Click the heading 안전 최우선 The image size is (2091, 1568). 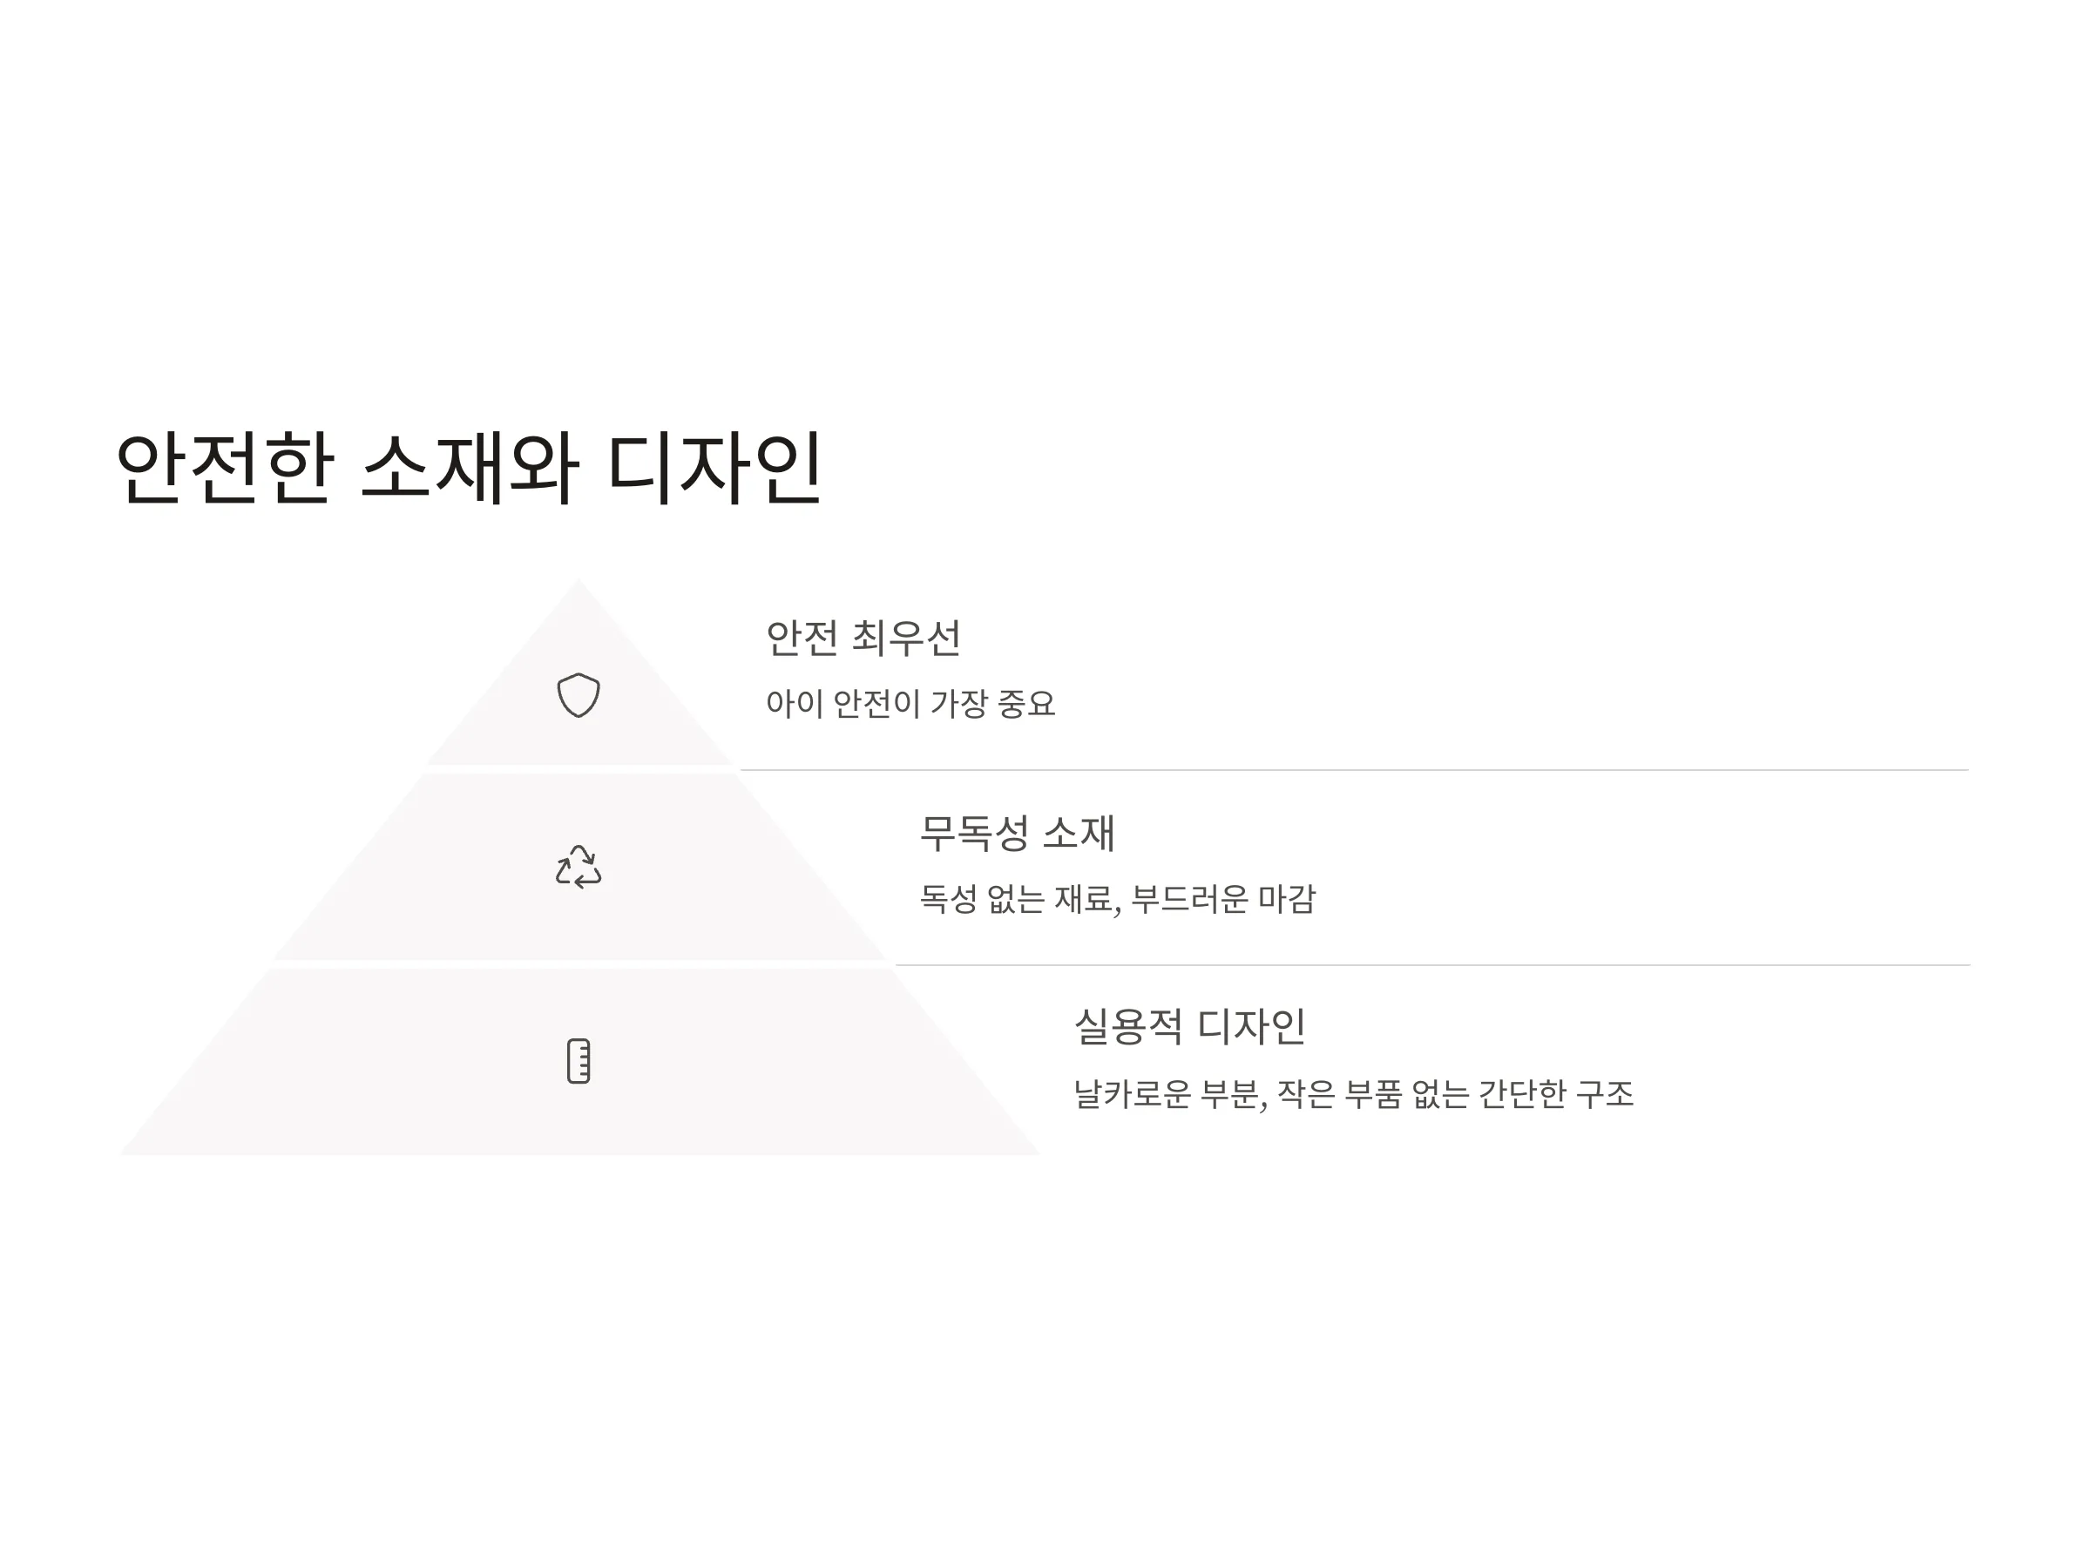(863, 637)
